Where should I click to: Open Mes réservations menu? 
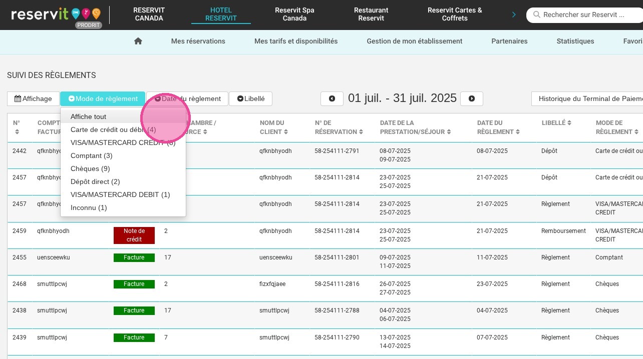tap(198, 41)
